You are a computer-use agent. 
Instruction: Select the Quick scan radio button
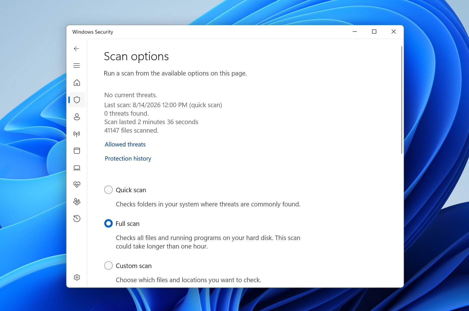click(x=108, y=190)
